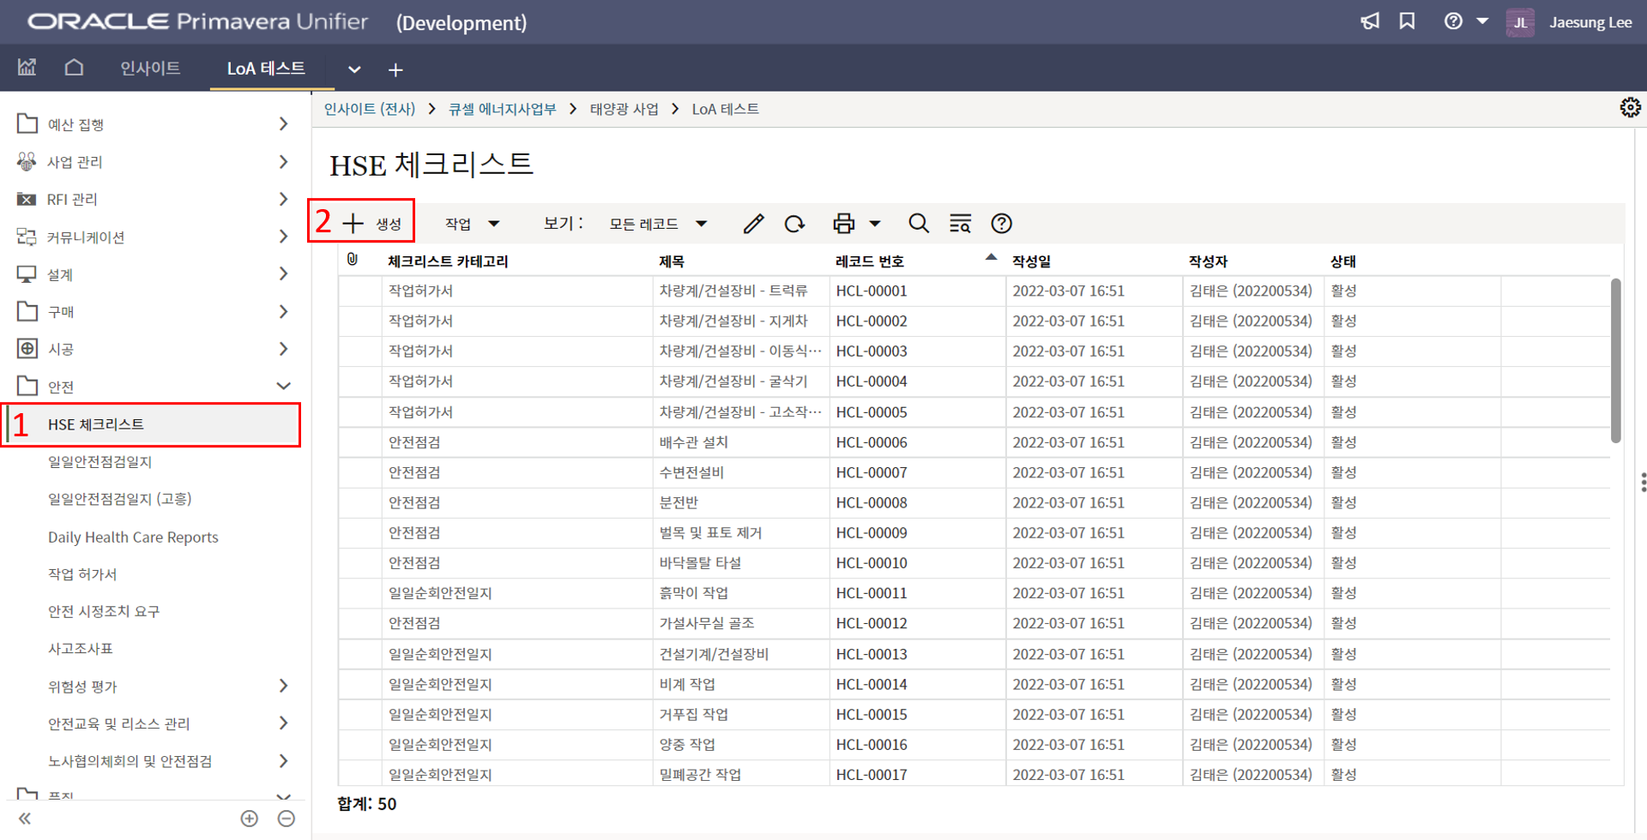1647x840 pixels.
Task: Sort by the 레코드 번호 column header
Action: (x=870, y=261)
